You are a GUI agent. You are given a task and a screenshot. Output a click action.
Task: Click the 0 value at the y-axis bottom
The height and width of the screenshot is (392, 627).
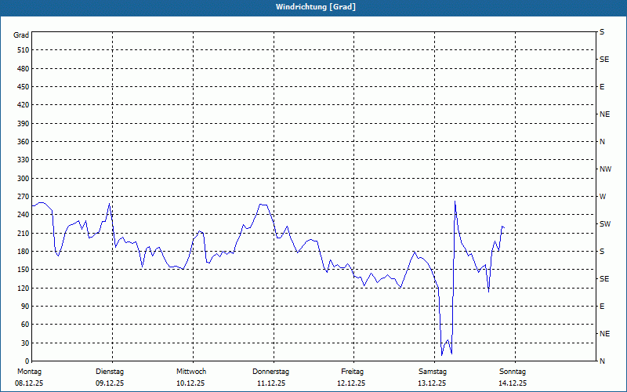coord(26,361)
